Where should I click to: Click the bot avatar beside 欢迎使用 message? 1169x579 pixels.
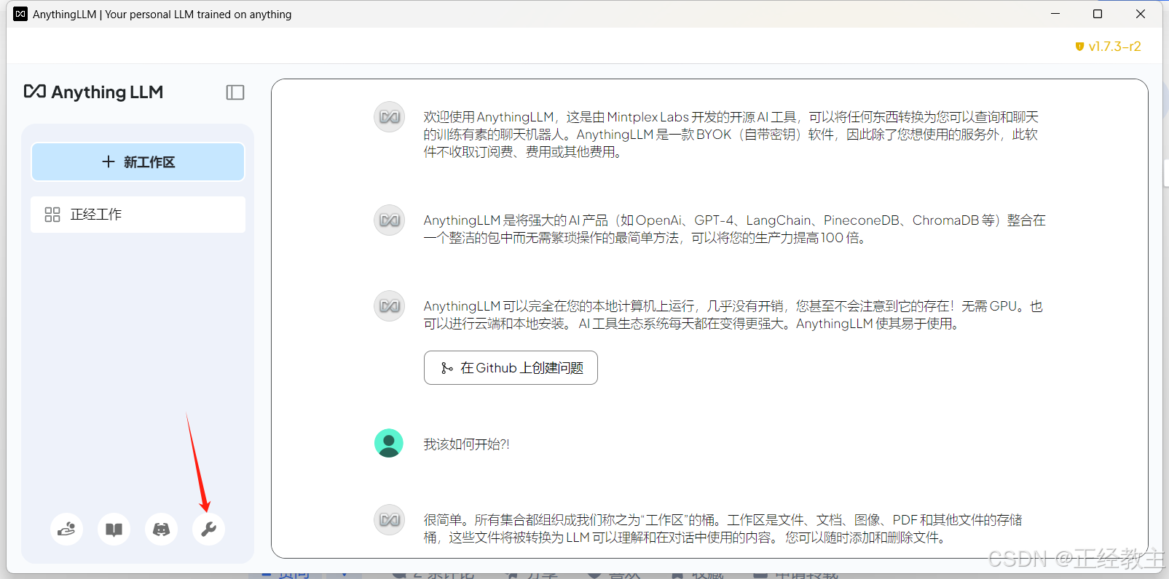coord(390,116)
